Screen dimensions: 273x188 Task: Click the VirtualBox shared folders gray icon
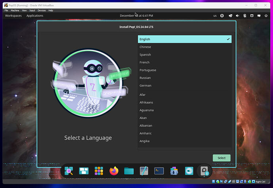click(x=233, y=182)
